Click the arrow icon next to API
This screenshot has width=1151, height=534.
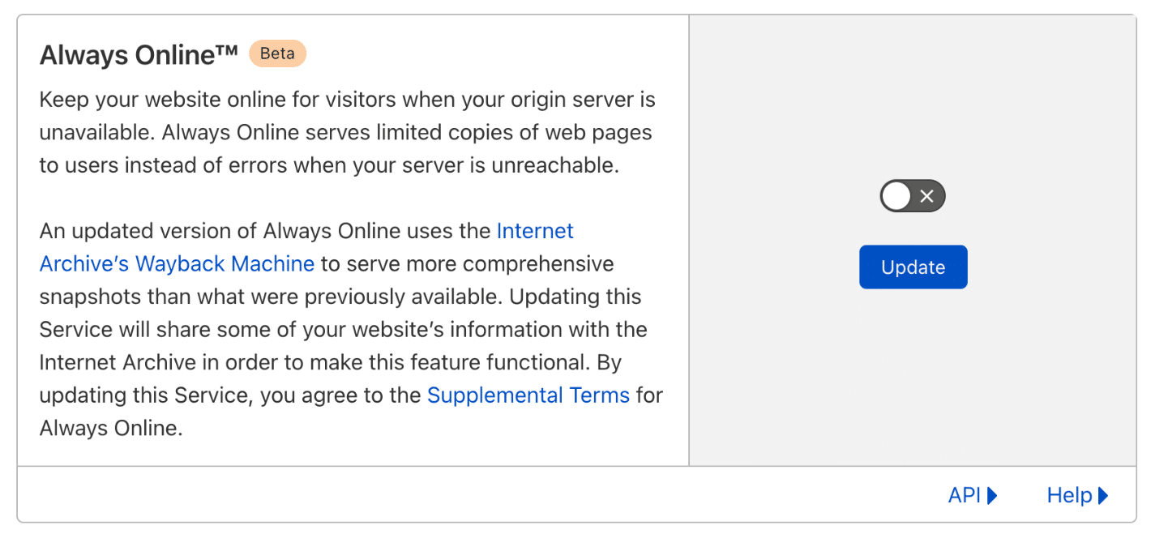tap(994, 495)
